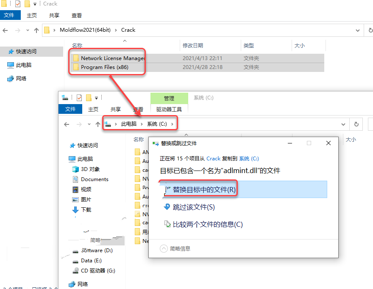Image resolution: width=373 pixels, height=289 pixels.
Task: Expand the chevron after 系统 (C:) in the breadcrumb
Action: 172,124
